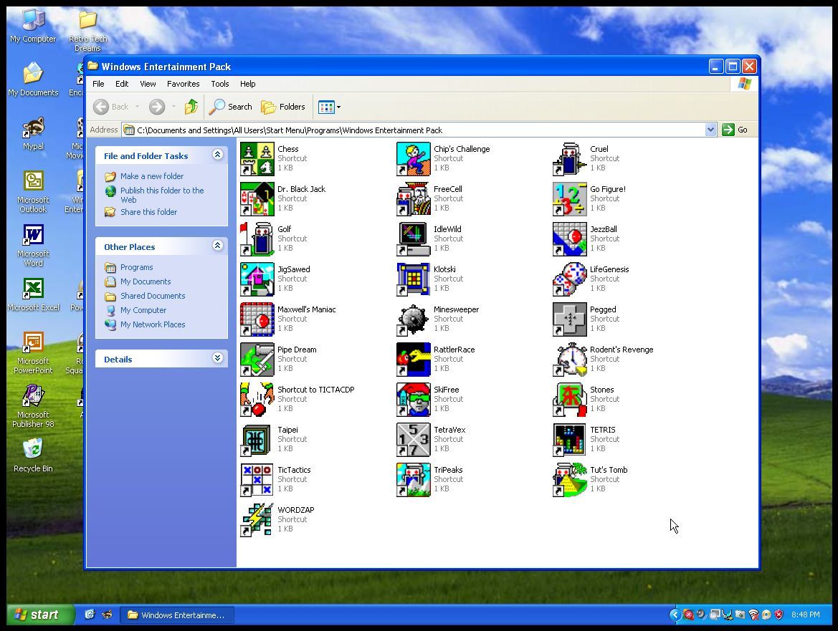This screenshot has width=838, height=631.
Task: Click Publish this folder to the Web
Action: point(162,195)
